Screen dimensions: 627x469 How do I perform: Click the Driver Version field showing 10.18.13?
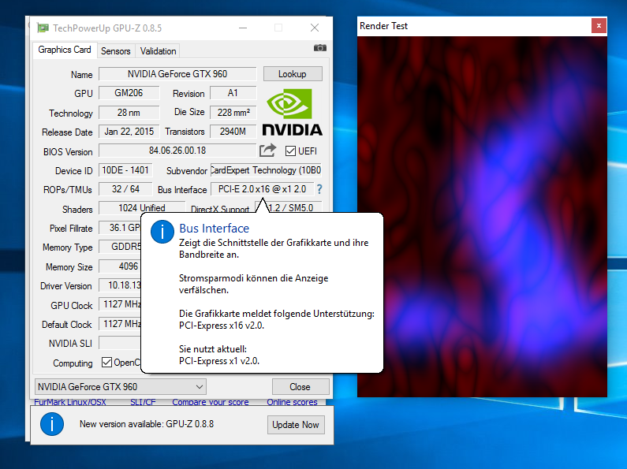tap(120, 285)
